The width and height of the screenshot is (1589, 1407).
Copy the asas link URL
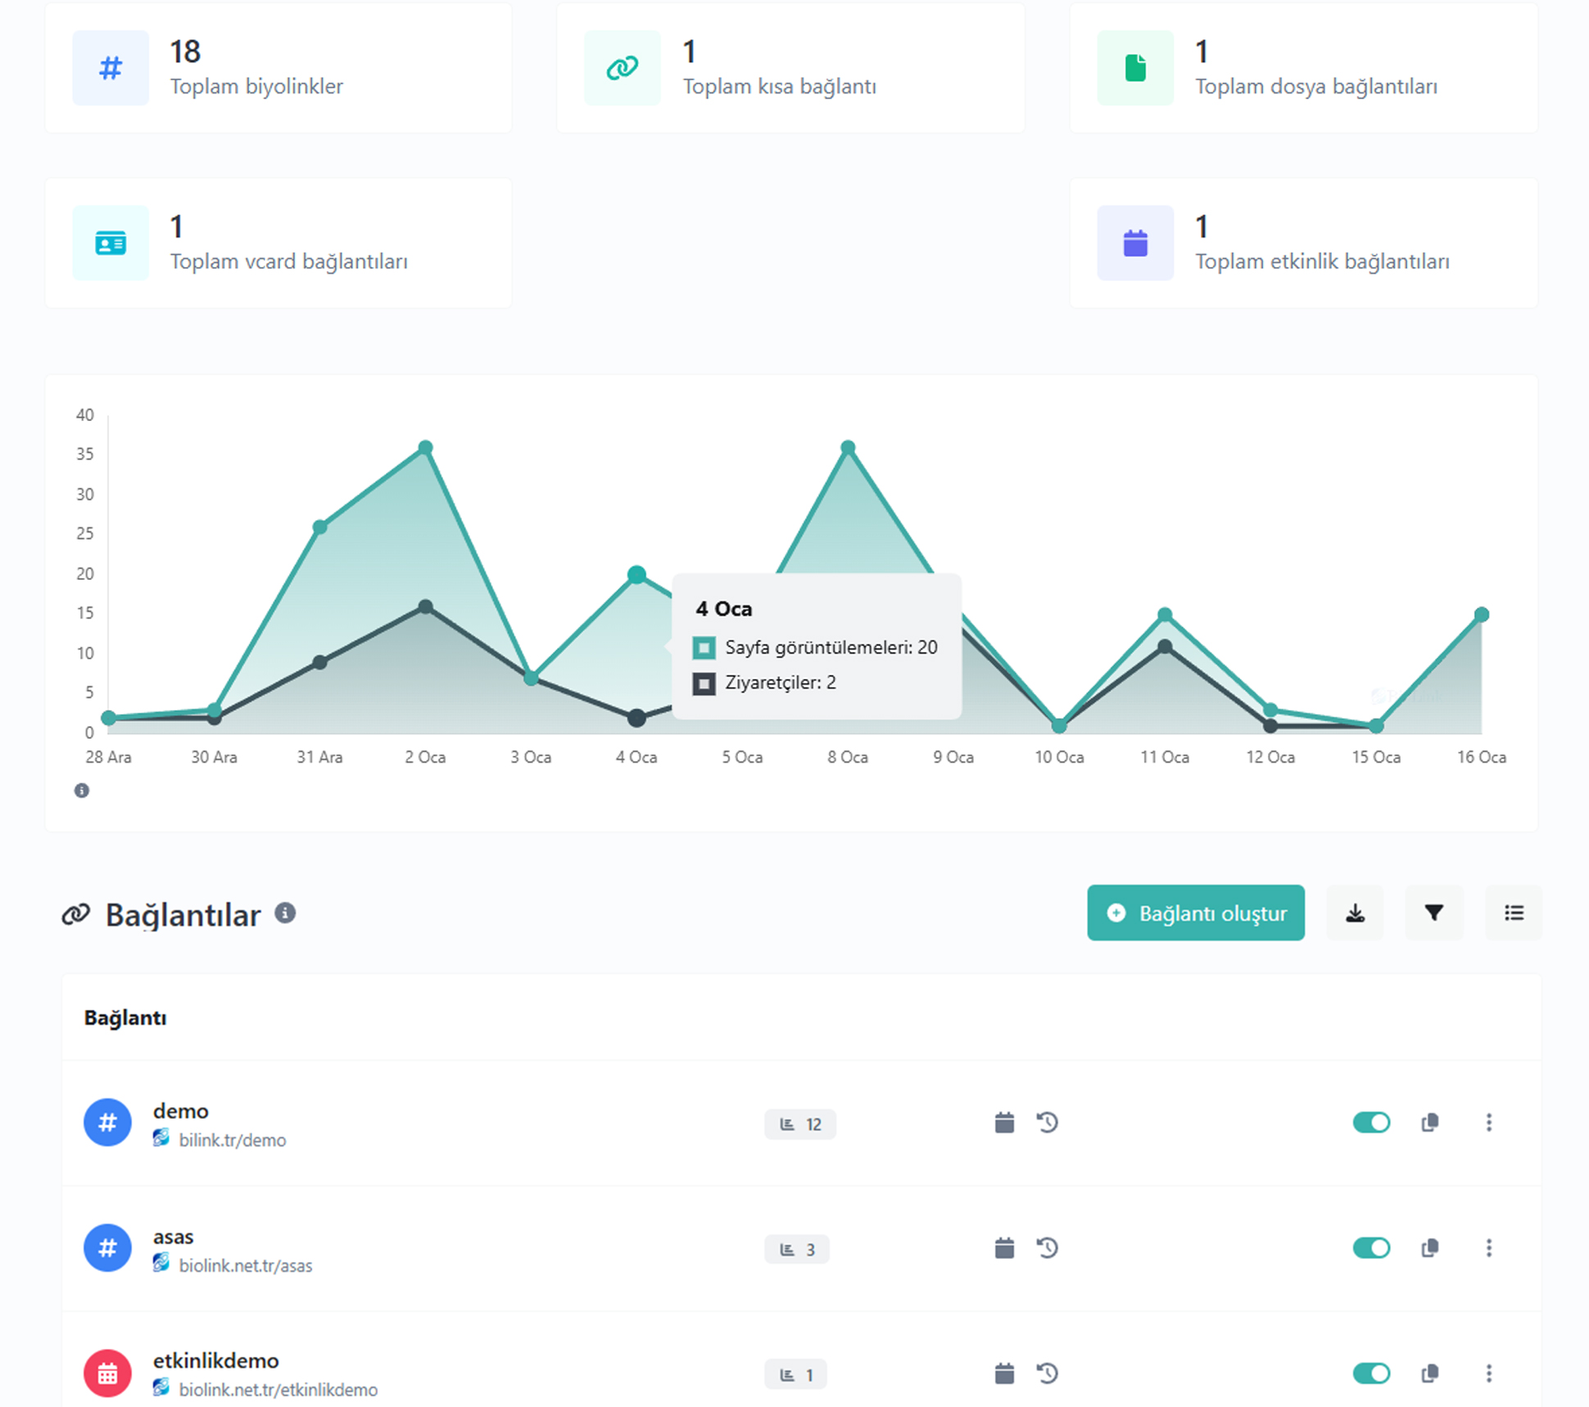1430,1247
